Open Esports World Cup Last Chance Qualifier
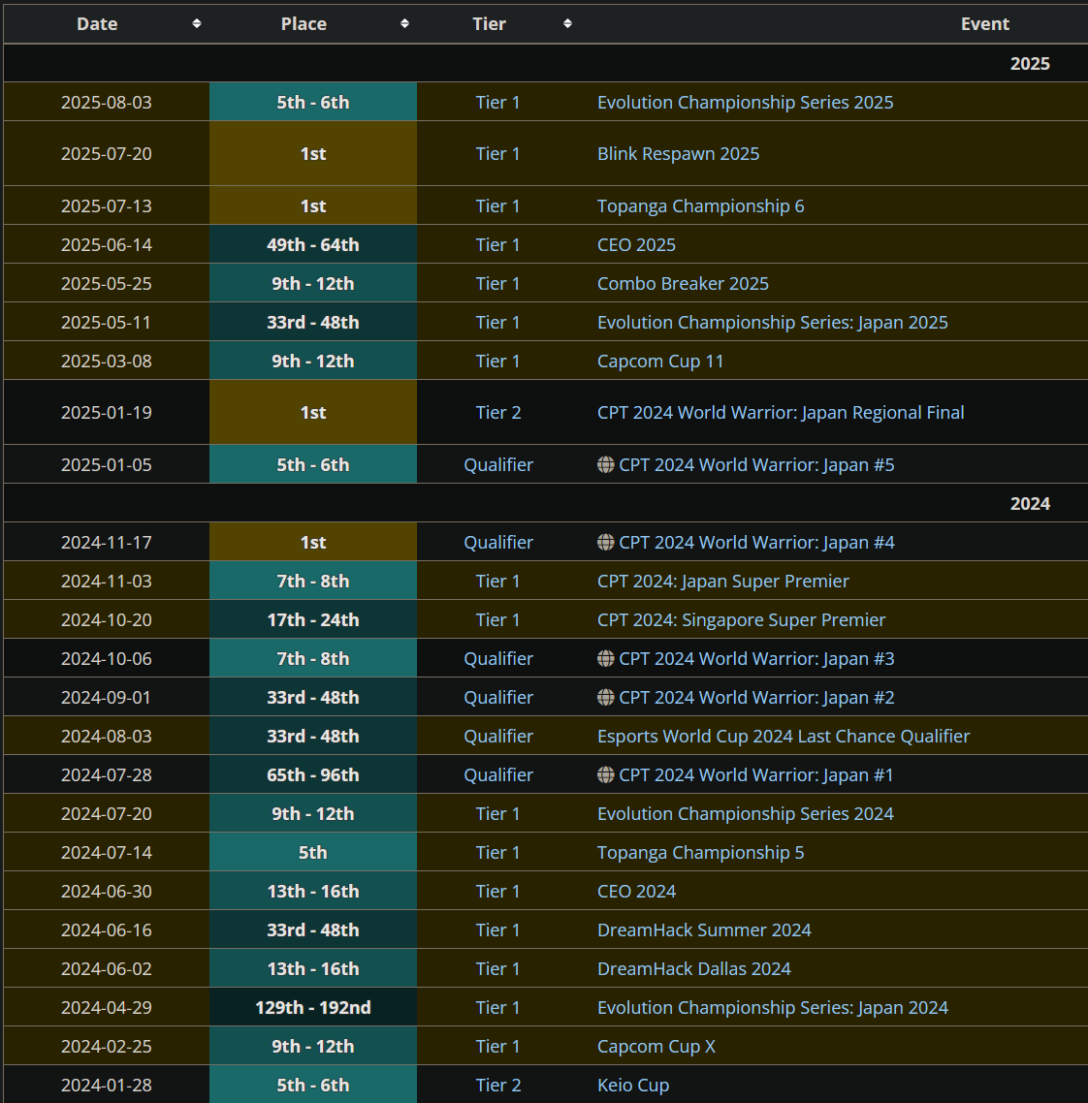 tap(784, 736)
